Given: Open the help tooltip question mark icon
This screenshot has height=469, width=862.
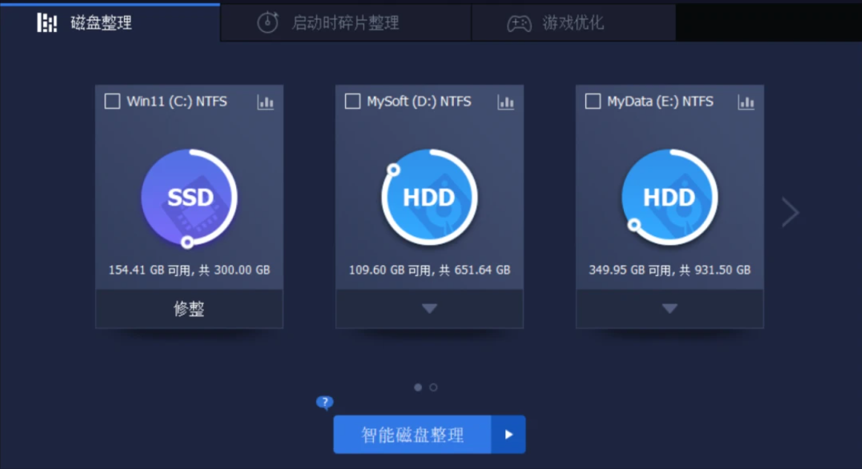Looking at the screenshot, I should 323,402.
